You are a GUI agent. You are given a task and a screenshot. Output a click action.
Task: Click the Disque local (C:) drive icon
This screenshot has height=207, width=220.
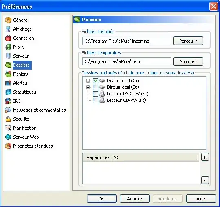pyautogui.click(x=102, y=81)
